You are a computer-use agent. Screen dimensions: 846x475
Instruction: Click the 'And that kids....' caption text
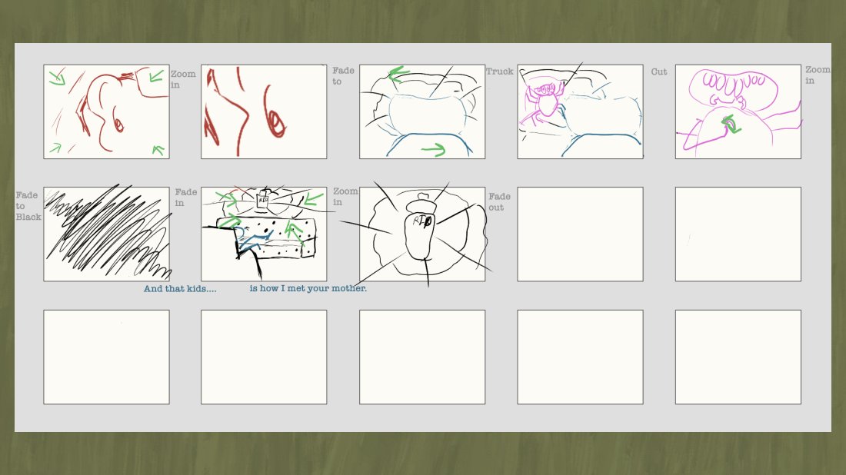coord(180,289)
